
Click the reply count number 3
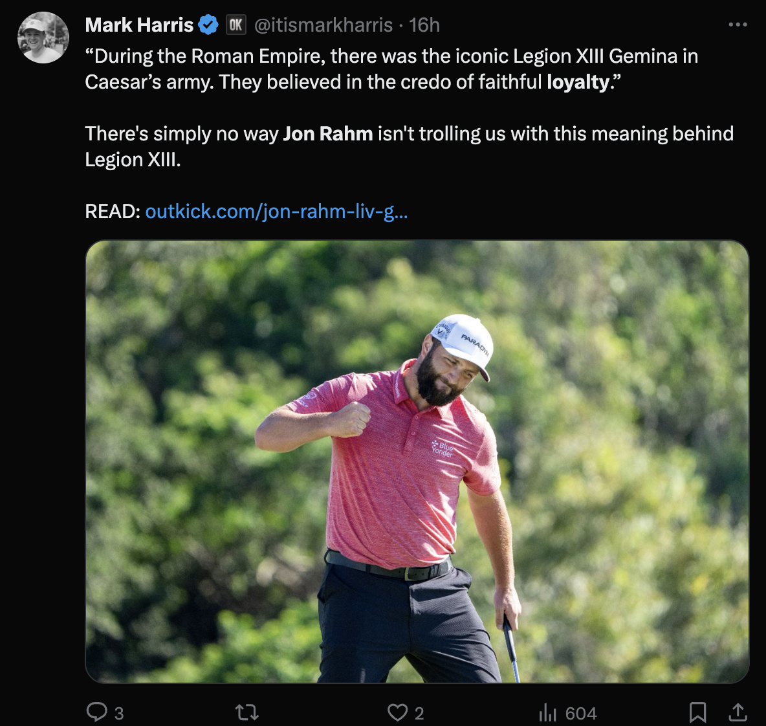(x=119, y=713)
